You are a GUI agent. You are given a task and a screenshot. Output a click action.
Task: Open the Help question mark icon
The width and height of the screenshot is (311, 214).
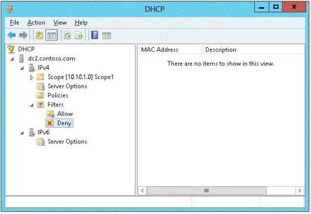pyautogui.click(x=94, y=35)
